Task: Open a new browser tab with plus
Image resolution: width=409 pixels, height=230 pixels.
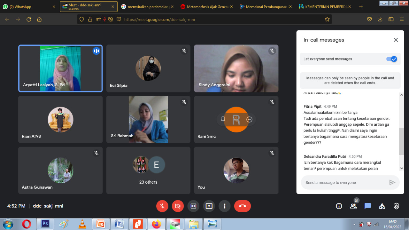Action: 361,6
